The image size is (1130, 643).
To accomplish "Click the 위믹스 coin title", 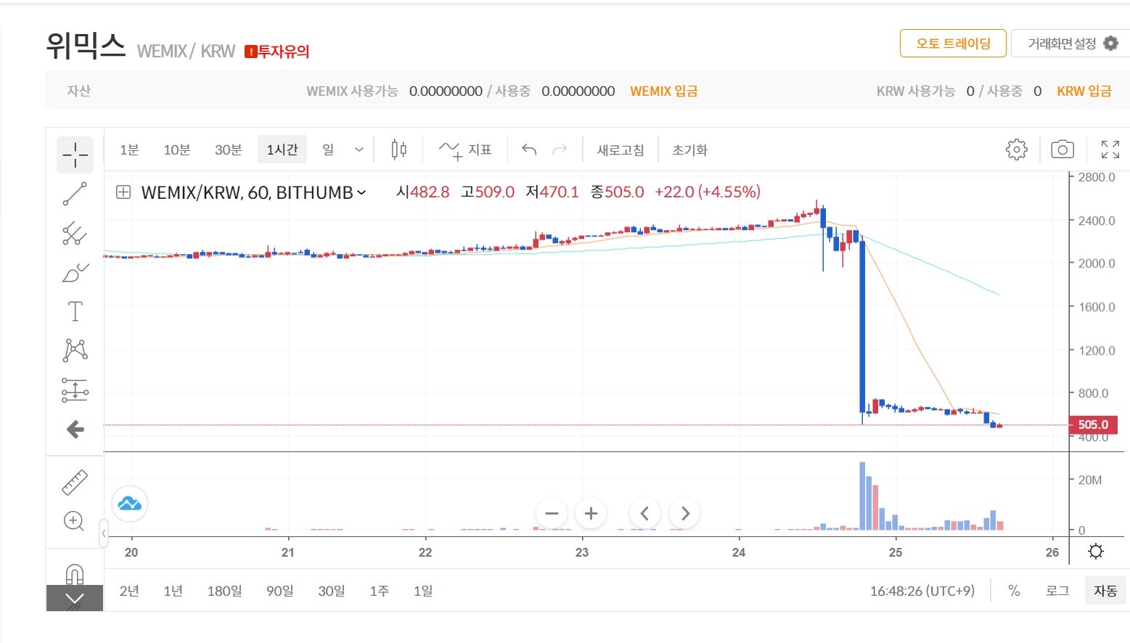I will tap(86, 46).
